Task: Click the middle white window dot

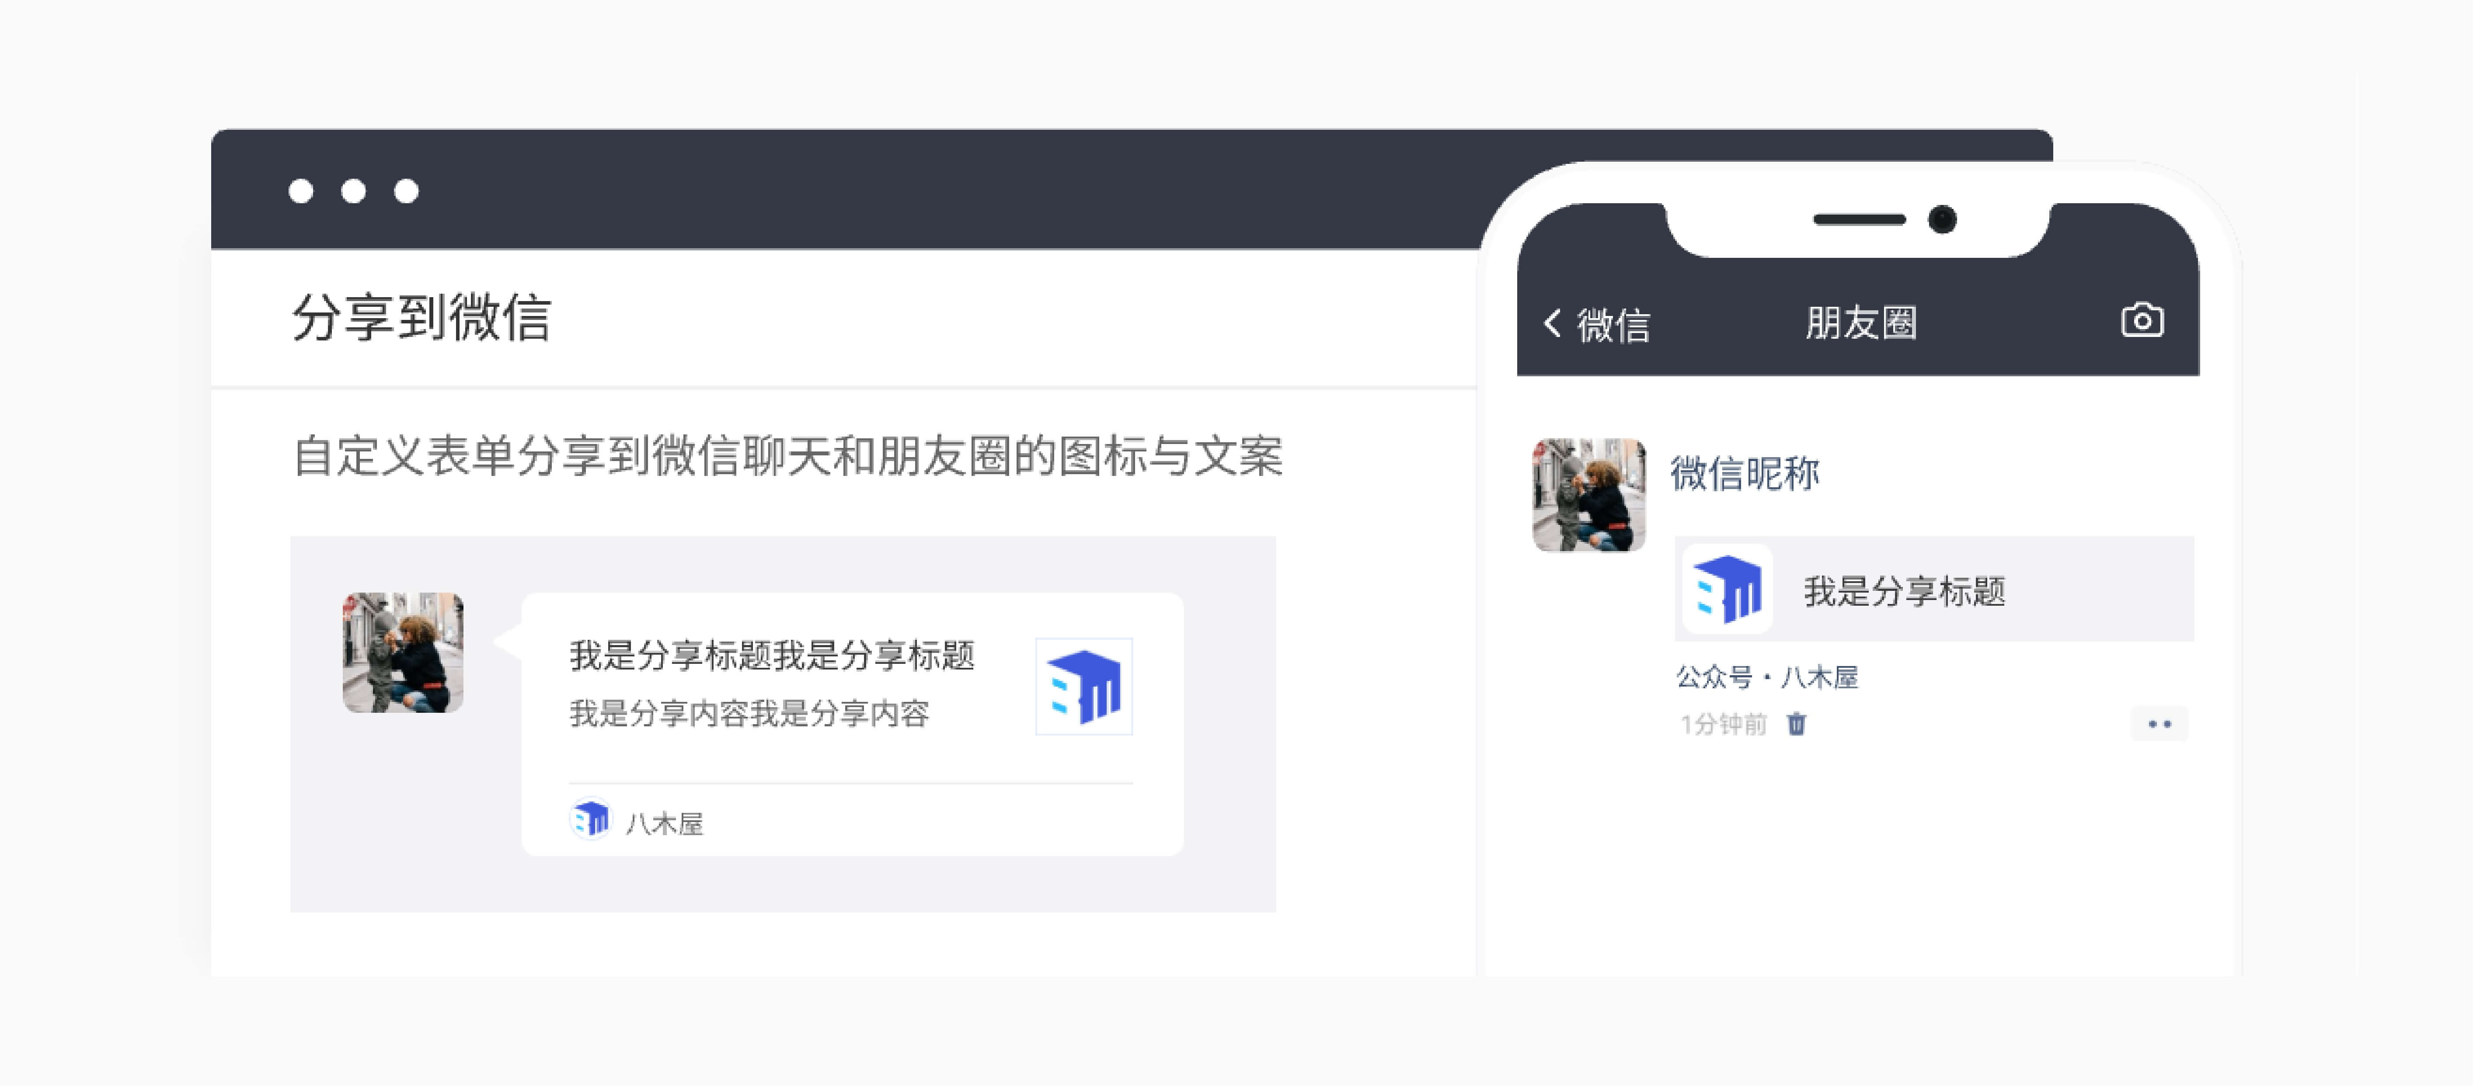Action: tap(353, 191)
